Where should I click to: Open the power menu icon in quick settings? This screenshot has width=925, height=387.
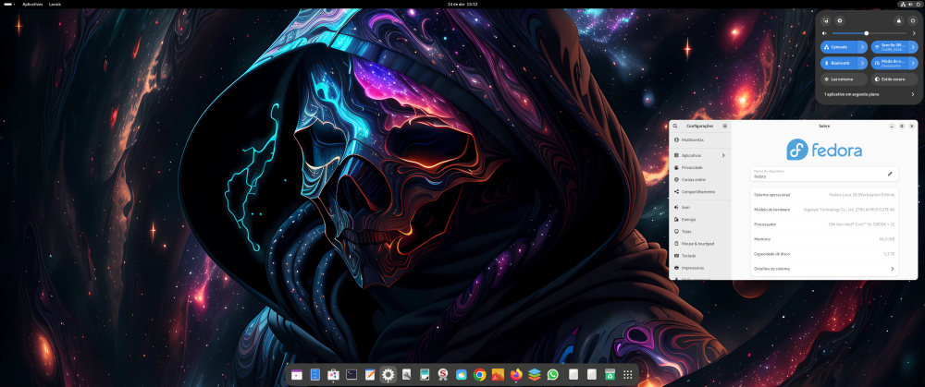pyautogui.click(x=913, y=20)
